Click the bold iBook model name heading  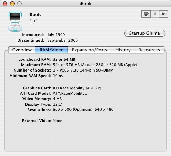[x=34, y=15]
